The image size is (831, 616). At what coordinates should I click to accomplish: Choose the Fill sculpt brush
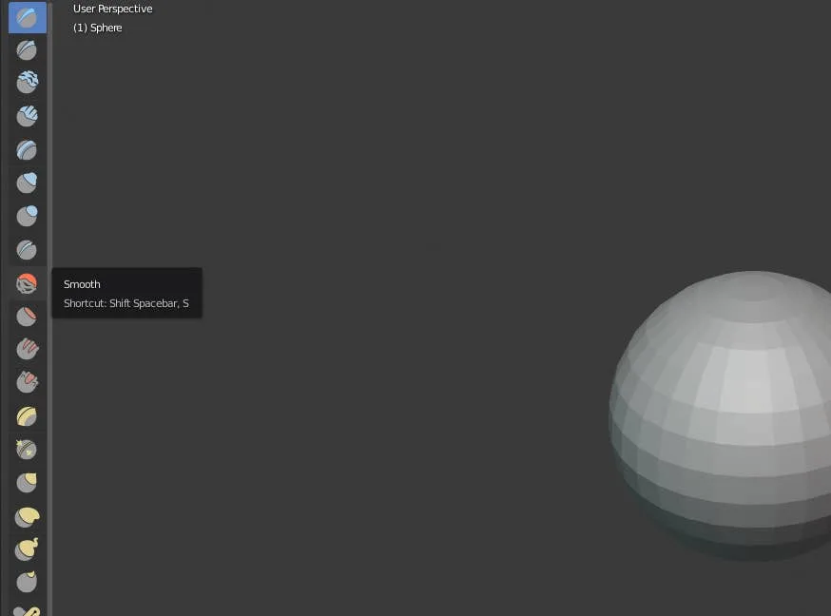click(x=27, y=349)
